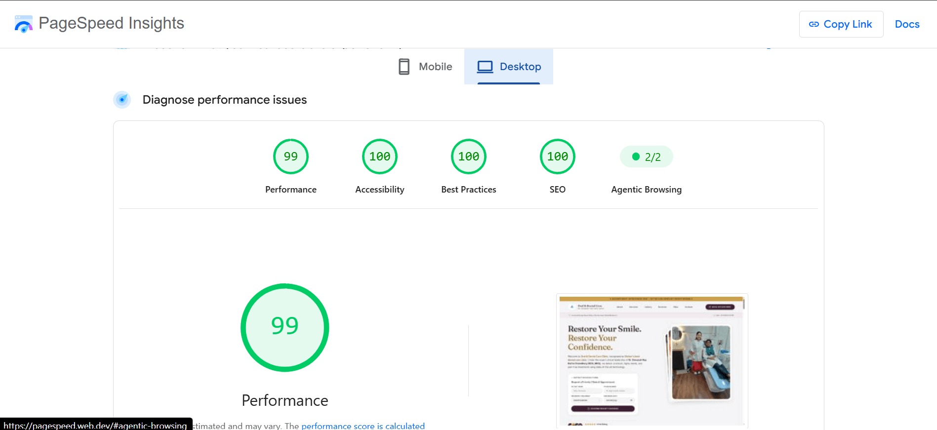This screenshot has height=430, width=937.
Task: Click the small 'Performance' gauge label
Action: point(291,190)
